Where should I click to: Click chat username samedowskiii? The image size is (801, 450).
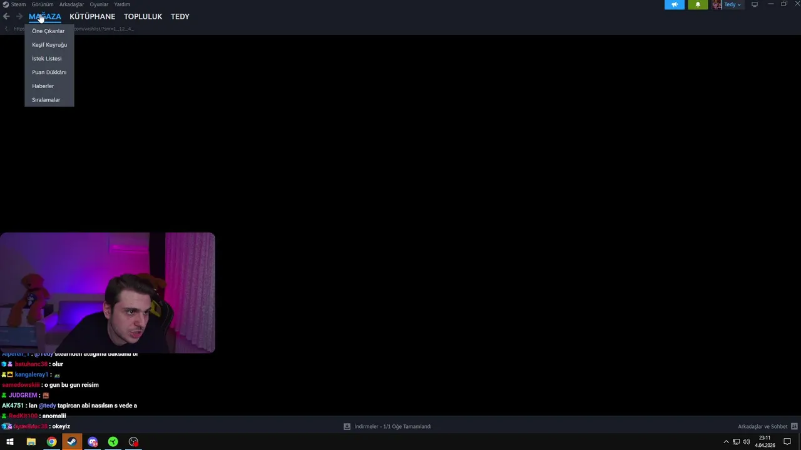coord(21,385)
